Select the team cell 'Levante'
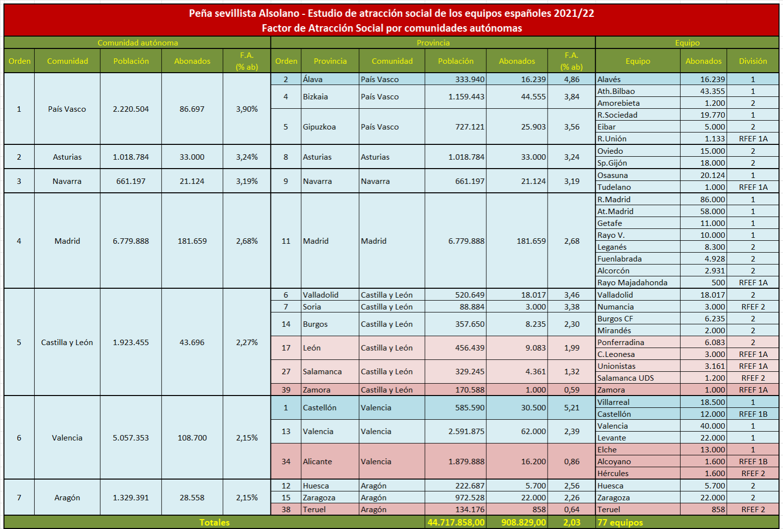This screenshot has height=529, width=783. coord(638,438)
